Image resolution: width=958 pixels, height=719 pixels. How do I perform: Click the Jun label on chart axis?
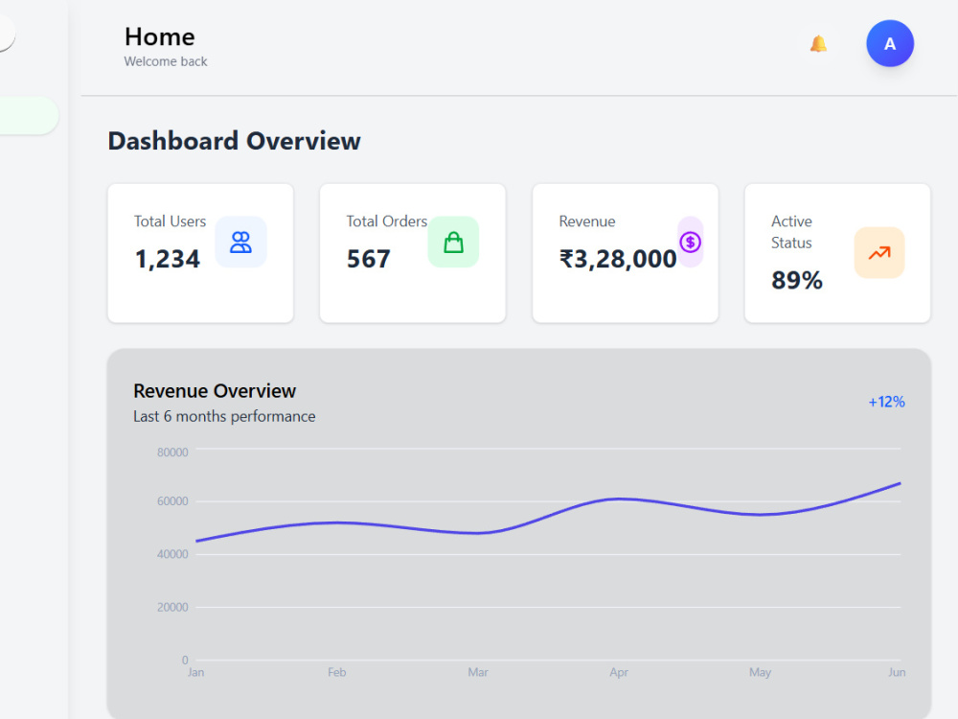(897, 672)
